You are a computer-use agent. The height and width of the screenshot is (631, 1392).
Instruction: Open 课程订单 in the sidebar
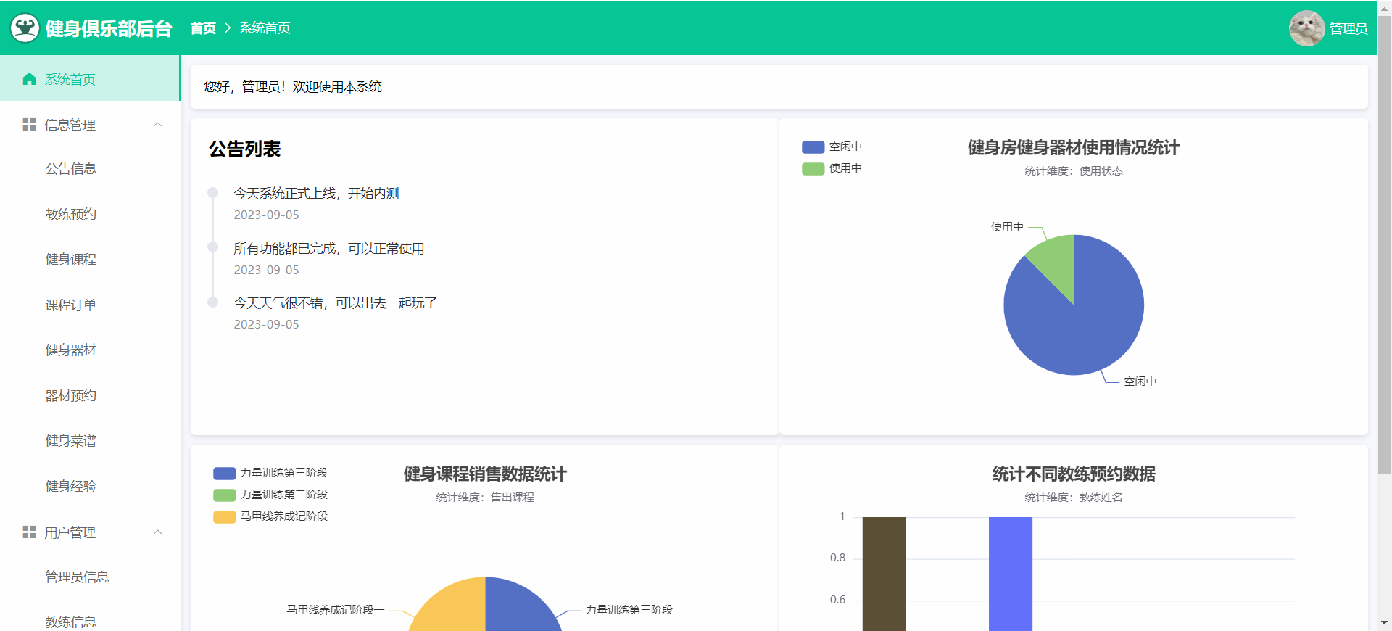click(90, 305)
